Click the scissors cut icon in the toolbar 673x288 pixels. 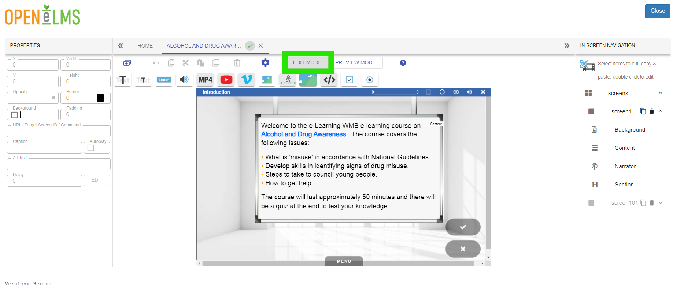click(x=186, y=63)
